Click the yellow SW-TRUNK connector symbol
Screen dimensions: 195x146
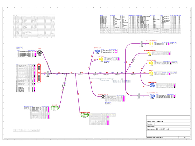pos(100,59)
